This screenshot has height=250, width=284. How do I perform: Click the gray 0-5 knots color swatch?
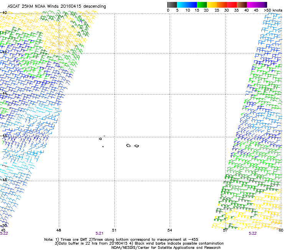(172, 5)
